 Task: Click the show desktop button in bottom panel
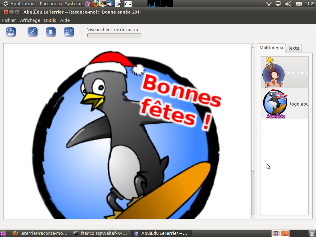pos(3,233)
